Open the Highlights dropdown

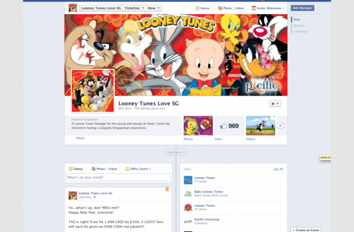(176, 153)
